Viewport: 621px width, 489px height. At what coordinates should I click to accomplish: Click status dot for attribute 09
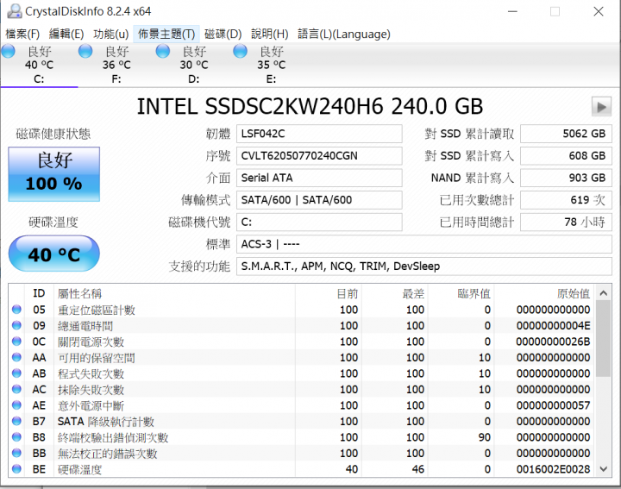click(x=16, y=325)
